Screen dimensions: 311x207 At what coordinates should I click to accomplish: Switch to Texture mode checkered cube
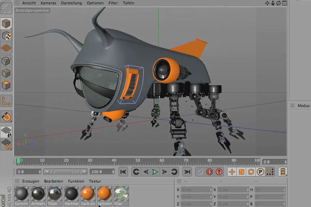[6, 36]
